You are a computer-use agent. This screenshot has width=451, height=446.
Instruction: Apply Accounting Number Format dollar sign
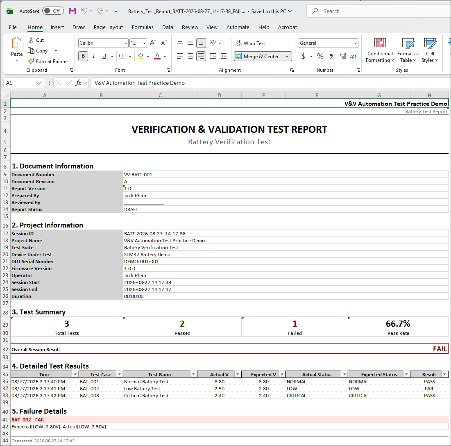pyautogui.click(x=303, y=56)
